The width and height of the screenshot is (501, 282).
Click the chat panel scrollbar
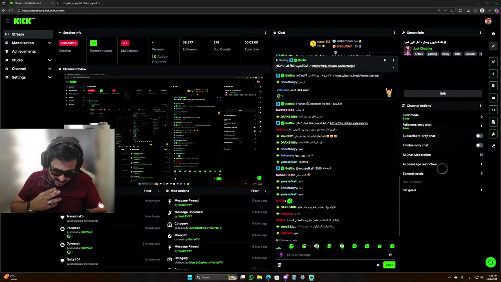(399, 206)
